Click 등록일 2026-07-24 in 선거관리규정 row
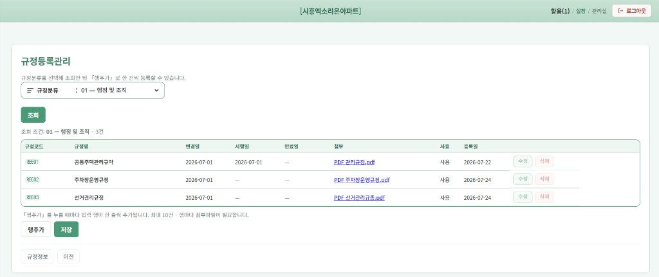659x277 pixels. coord(477,198)
